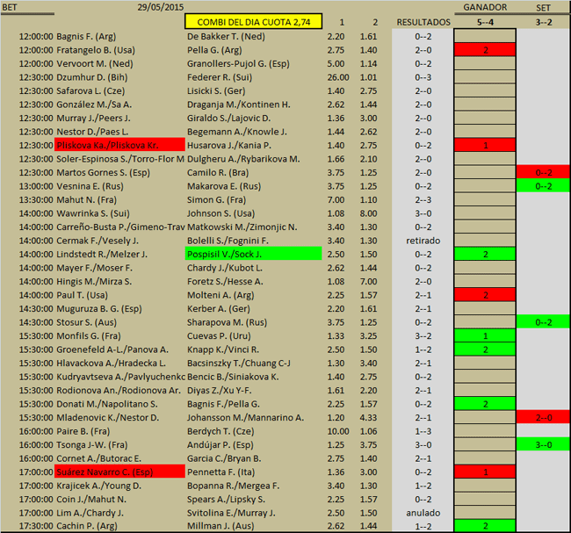Image resolution: width=571 pixels, height=533 pixels.
Task: Click Mahut N. (Fra) cell
Action: click(x=86, y=199)
